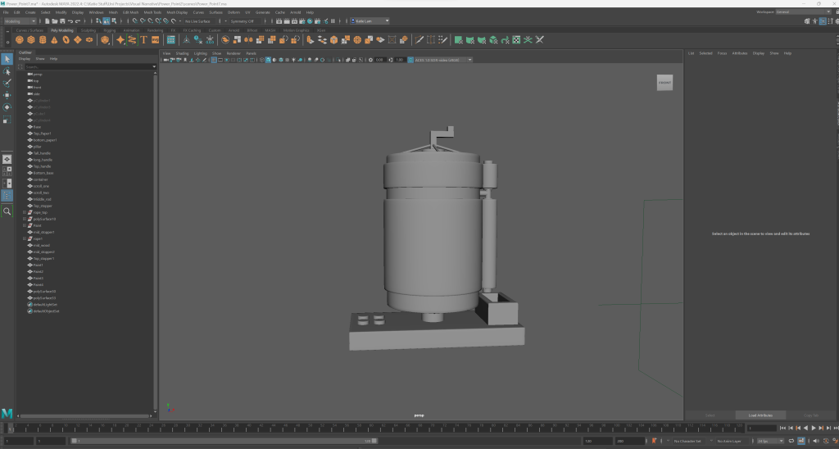Viewport: 839px width, 449px height.
Task: Expand the rope_top group in Outliner
Action: [x=25, y=212]
